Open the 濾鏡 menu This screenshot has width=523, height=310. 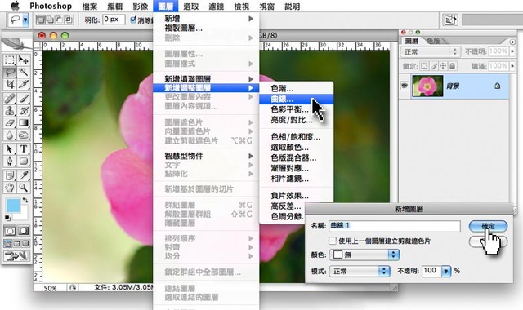[x=216, y=7]
